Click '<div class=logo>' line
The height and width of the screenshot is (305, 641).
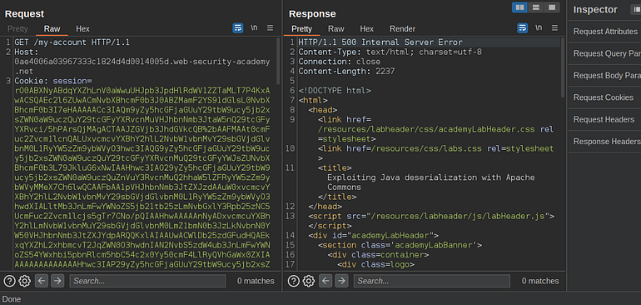tap(375, 264)
